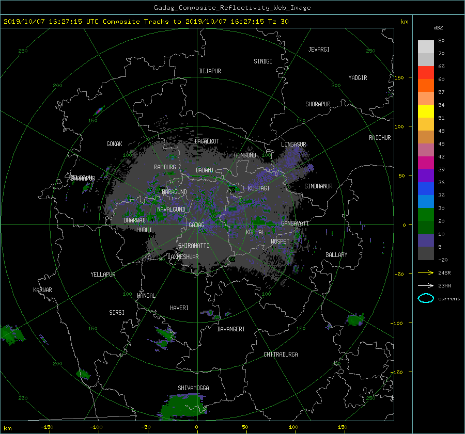The height and width of the screenshot is (434, 465).
Task: Click the '-150' tick on bottom km axis
Action: 47,427
